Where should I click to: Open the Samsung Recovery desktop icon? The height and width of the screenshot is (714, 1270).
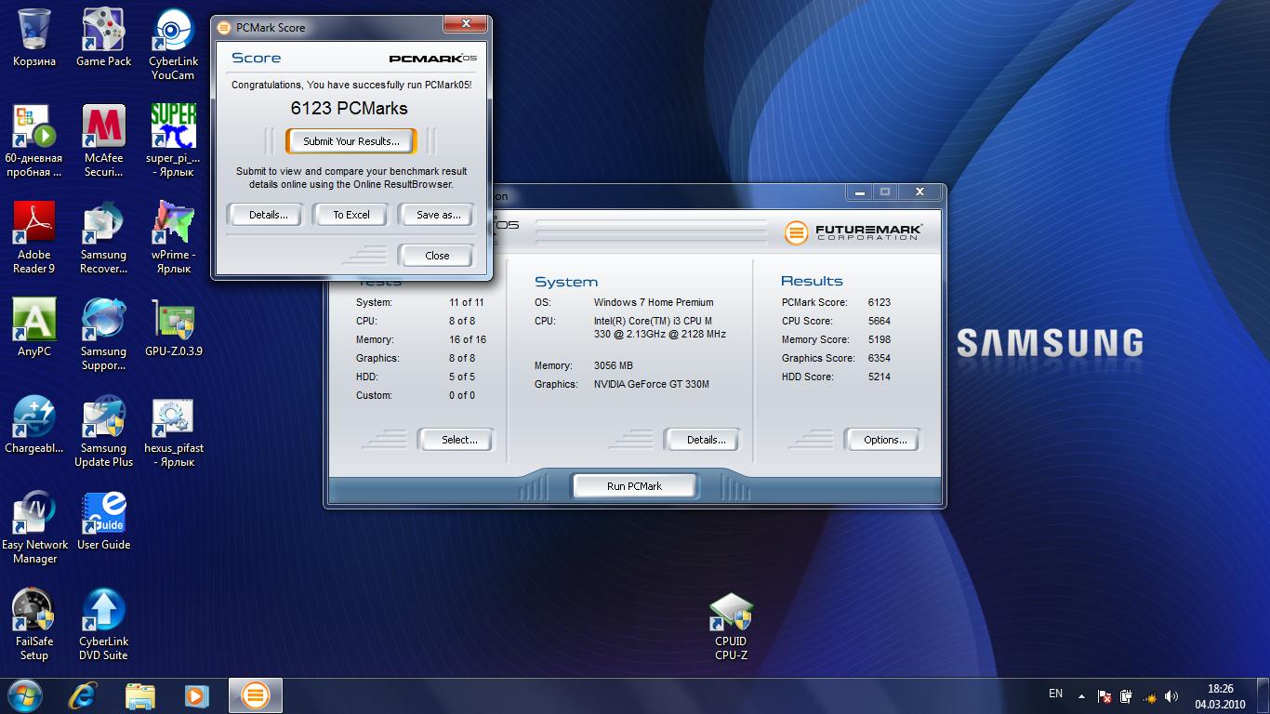point(103,237)
